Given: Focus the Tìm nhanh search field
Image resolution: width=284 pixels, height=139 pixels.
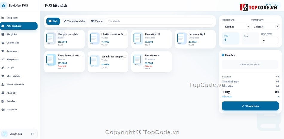Looking at the screenshot, I should (159, 21).
